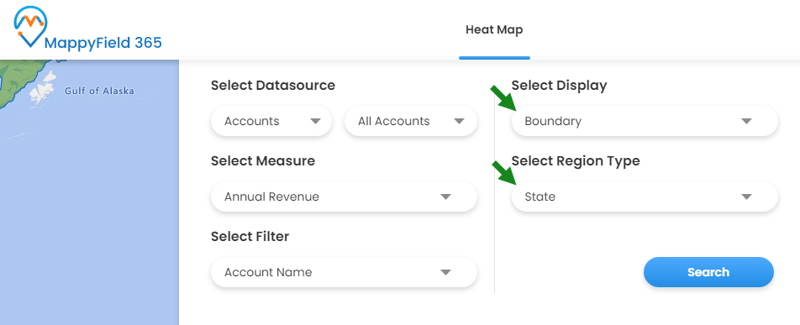The width and height of the screenshot is (800, 325).
Task: Click the arrow icon in Accounts dropdown
Action: (315, 122)
